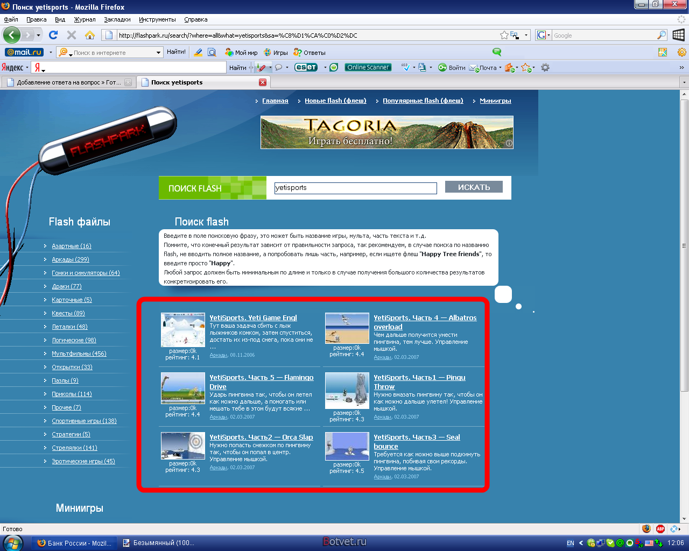Image resolution: width=689 pixels, height=551 pixels.
Task: Click the Albatros overload game thumbnail
Action: (347, 328)
